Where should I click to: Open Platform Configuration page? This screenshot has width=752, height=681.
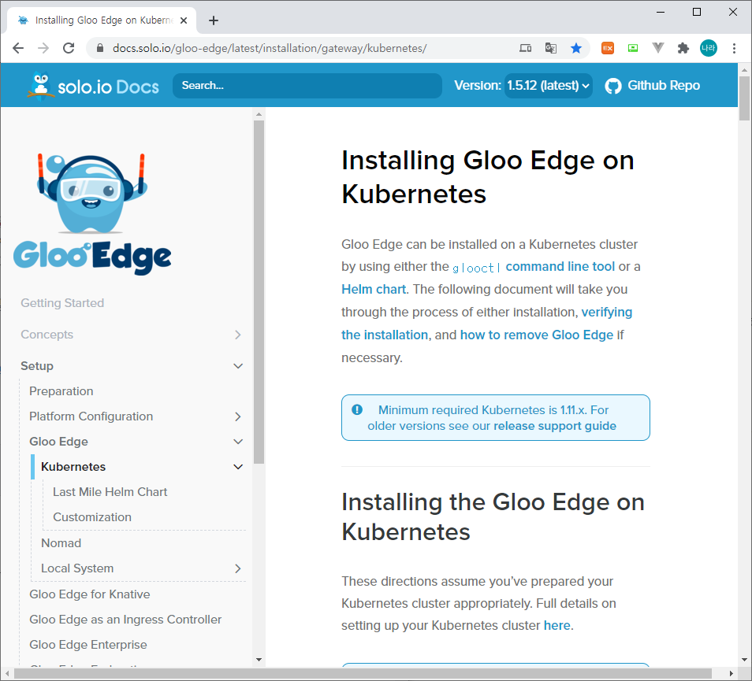[x=91, y=416]
